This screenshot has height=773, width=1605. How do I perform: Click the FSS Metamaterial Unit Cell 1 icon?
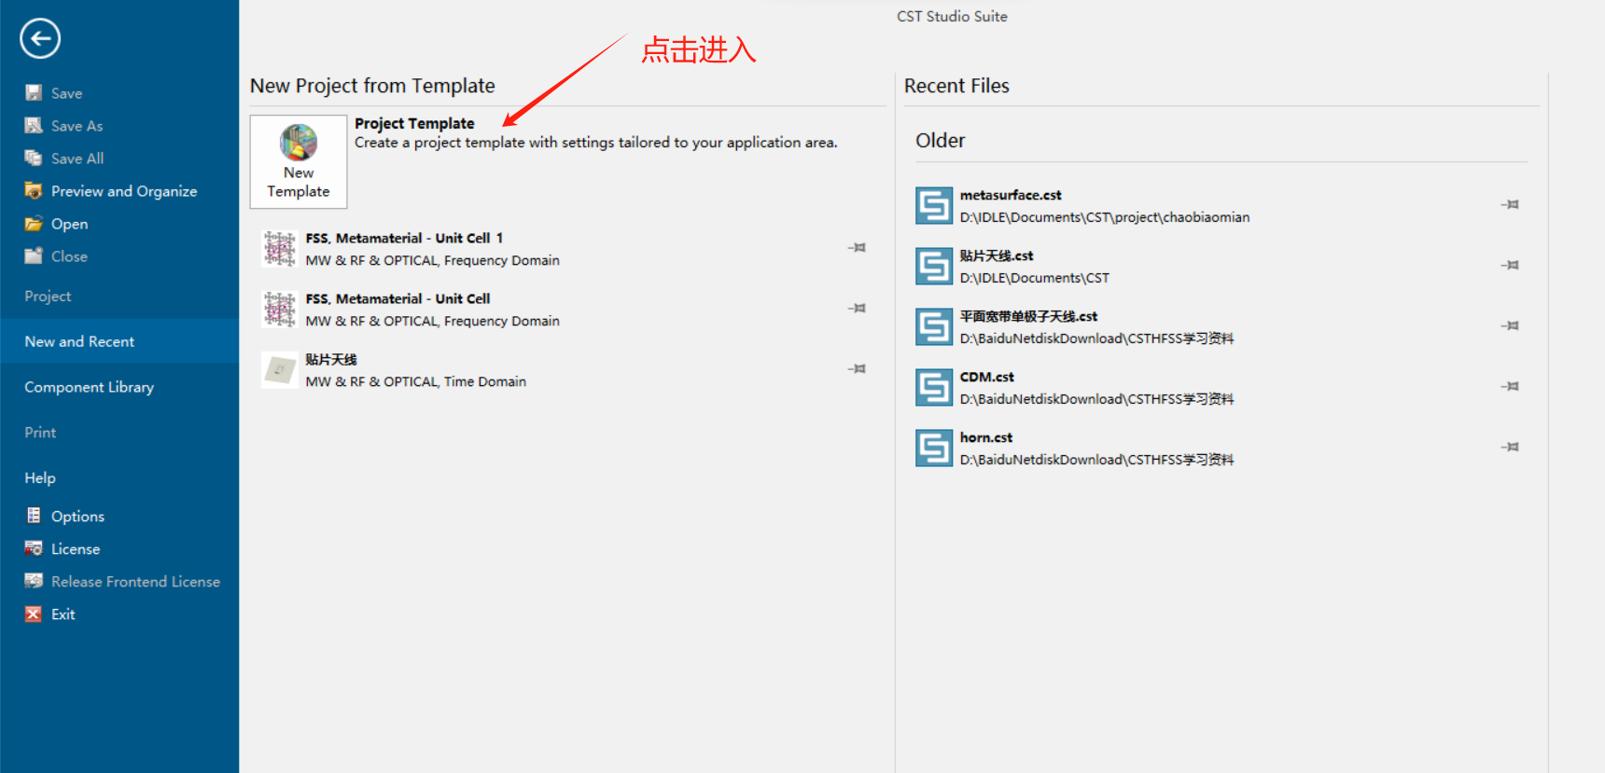coord(280,249)
